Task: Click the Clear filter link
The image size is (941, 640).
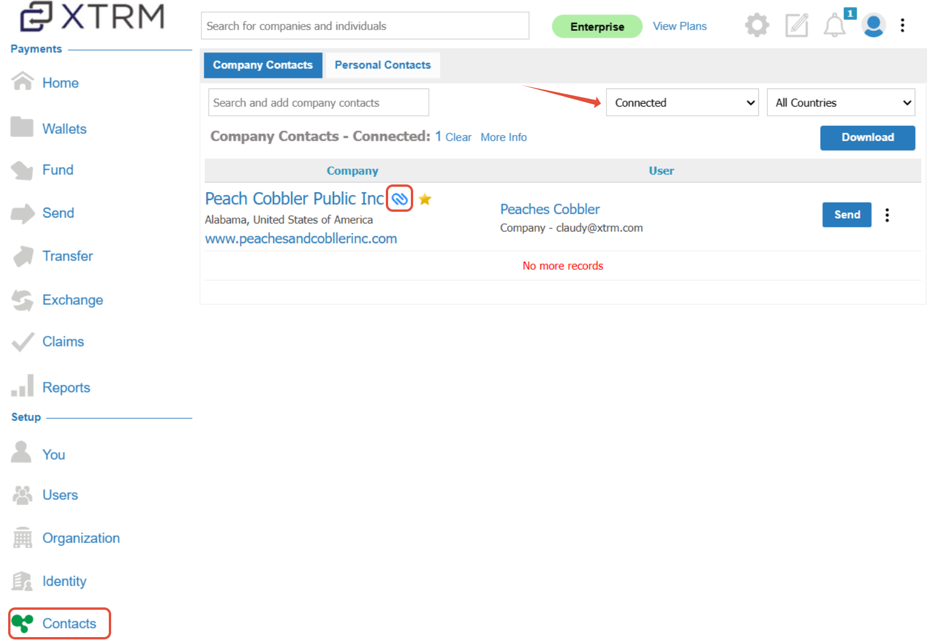Action: [x=459, y=137]
